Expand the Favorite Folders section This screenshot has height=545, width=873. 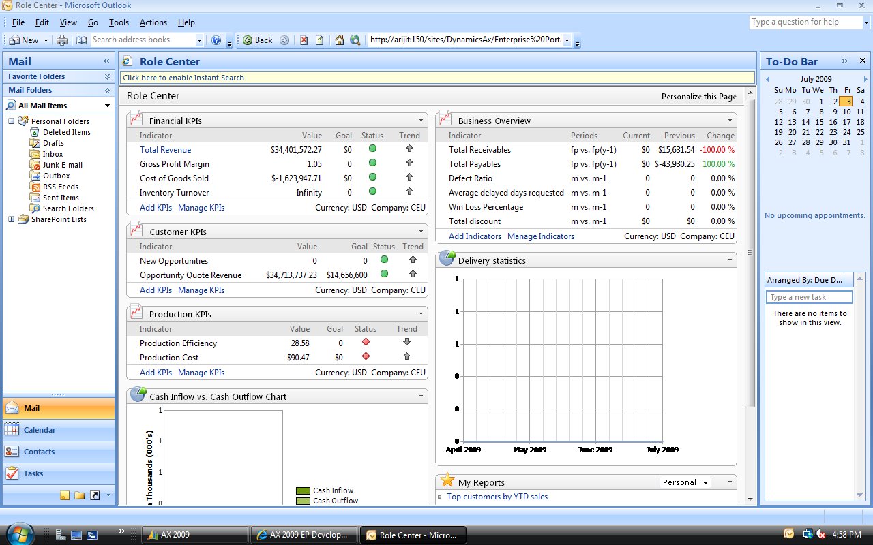[x=107, y=76]
